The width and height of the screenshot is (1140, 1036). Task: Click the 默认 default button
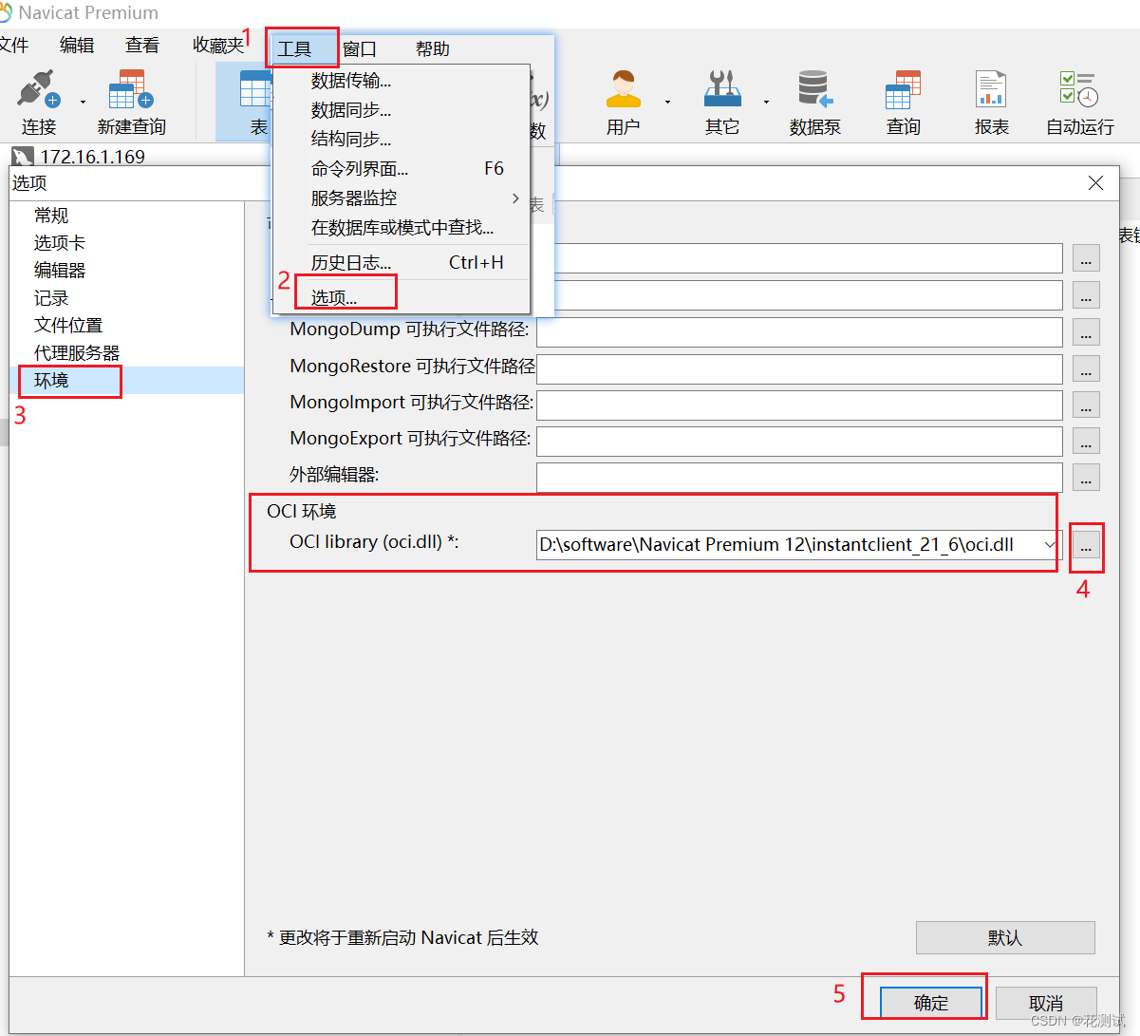pos(1005,937)
